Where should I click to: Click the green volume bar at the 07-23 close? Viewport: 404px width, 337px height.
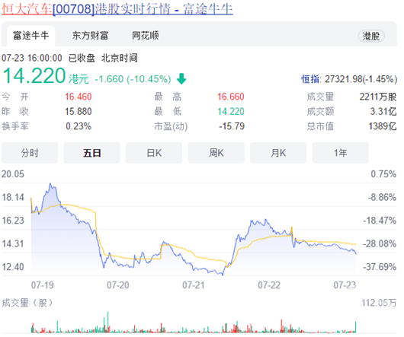click(x=356, y=327)
